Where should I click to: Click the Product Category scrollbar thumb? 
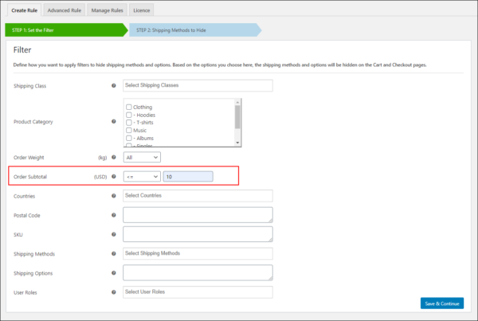tap(237, 117)
